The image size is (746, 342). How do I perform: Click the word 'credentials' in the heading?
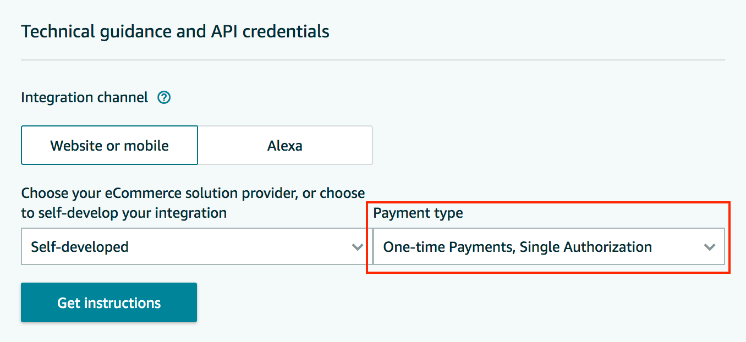click(x=286, y=31)
